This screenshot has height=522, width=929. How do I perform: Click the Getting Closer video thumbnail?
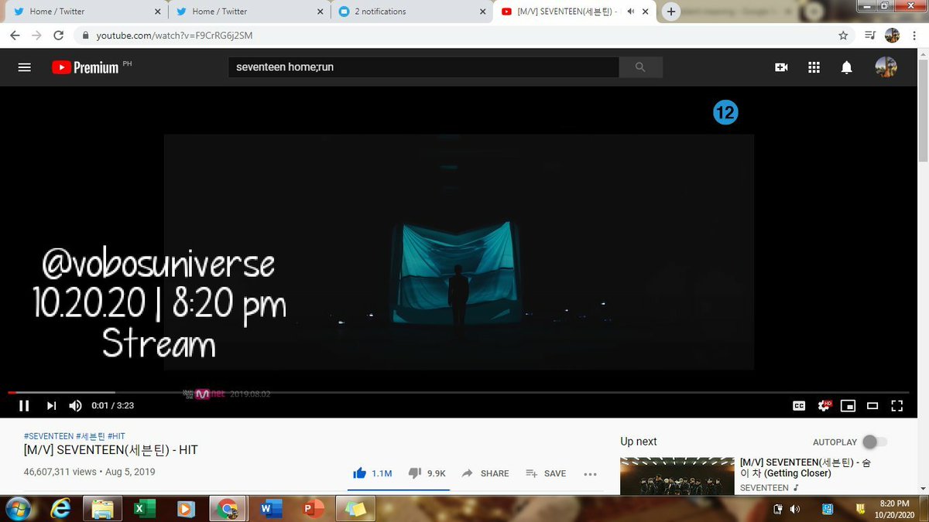[x=677, y=476]
